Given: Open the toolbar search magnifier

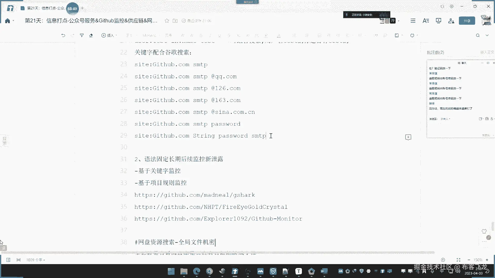Looking at the screenshot, I should point(478,35).
